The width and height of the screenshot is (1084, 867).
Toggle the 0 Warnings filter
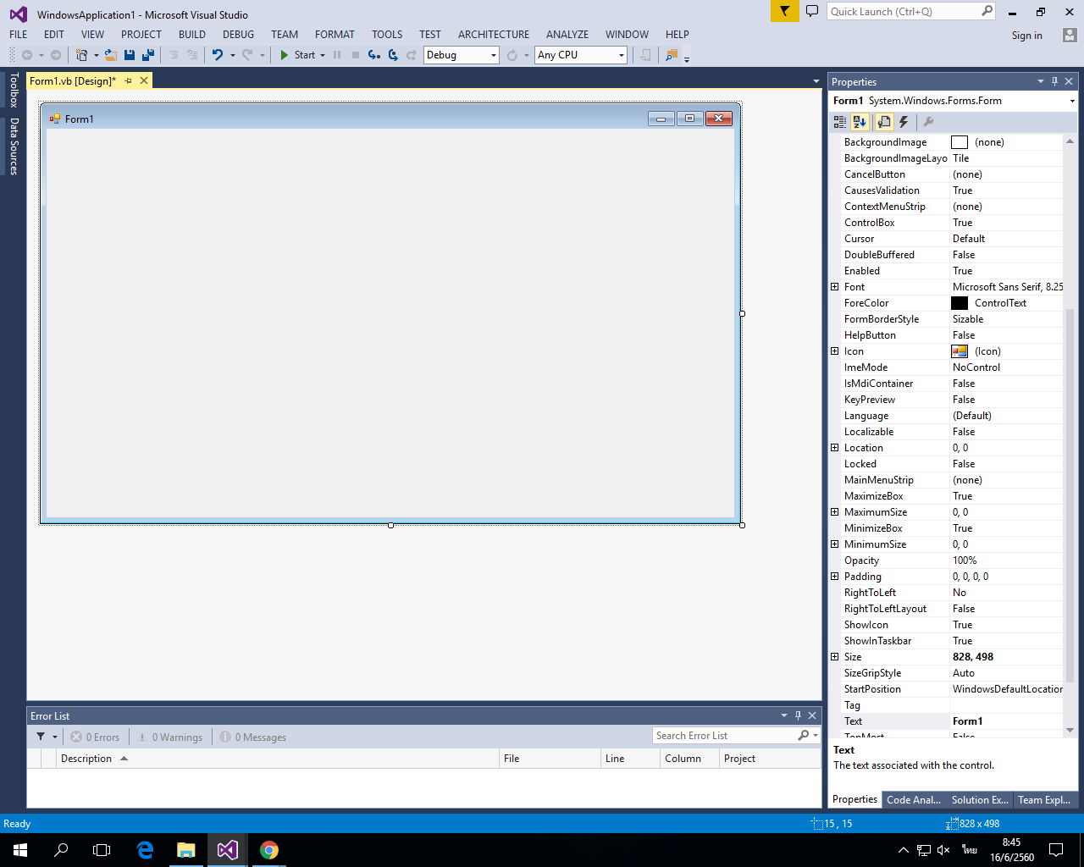coord(170,737)
